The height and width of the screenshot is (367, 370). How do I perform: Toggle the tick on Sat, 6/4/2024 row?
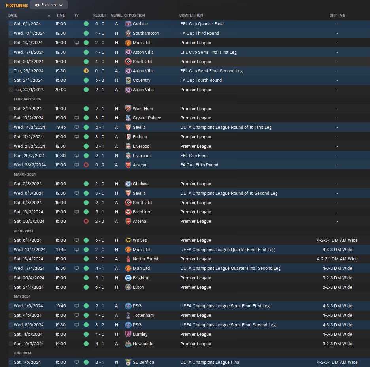click(x=11, y=240)
